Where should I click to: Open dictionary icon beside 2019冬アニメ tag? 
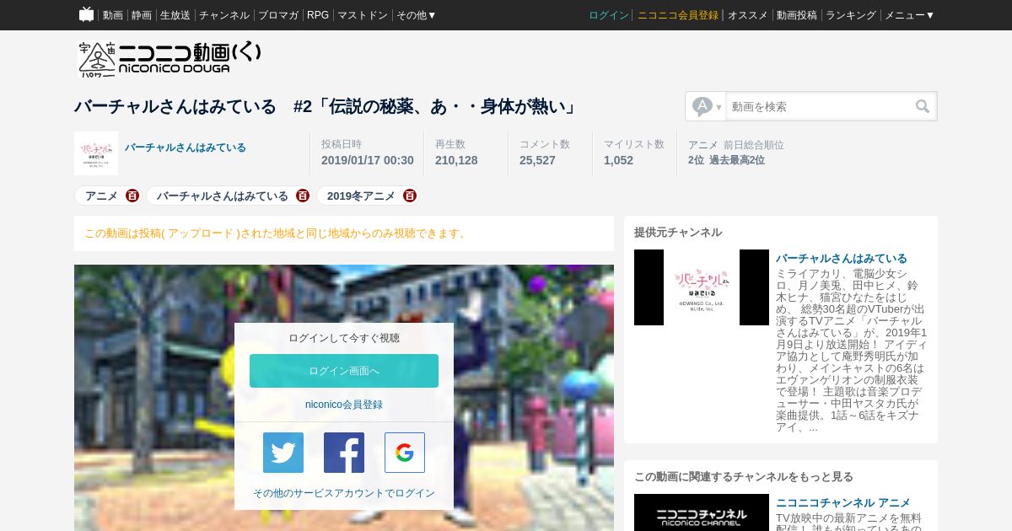[x=410, y=196]
